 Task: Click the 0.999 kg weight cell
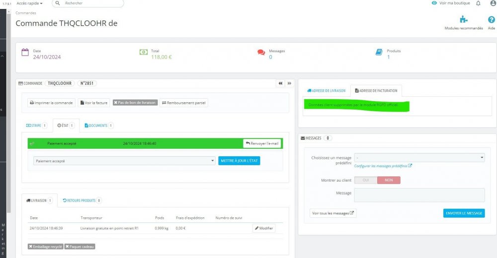tap(162, 228)
